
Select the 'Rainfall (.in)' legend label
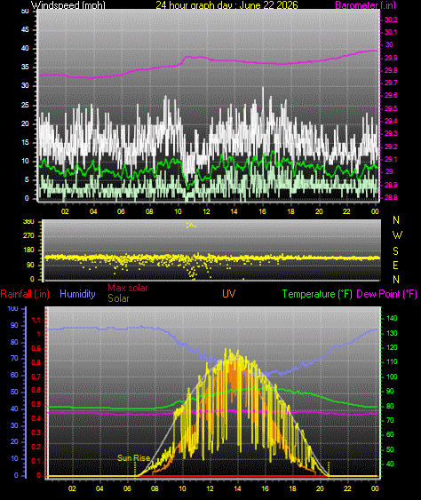(25, 294)
